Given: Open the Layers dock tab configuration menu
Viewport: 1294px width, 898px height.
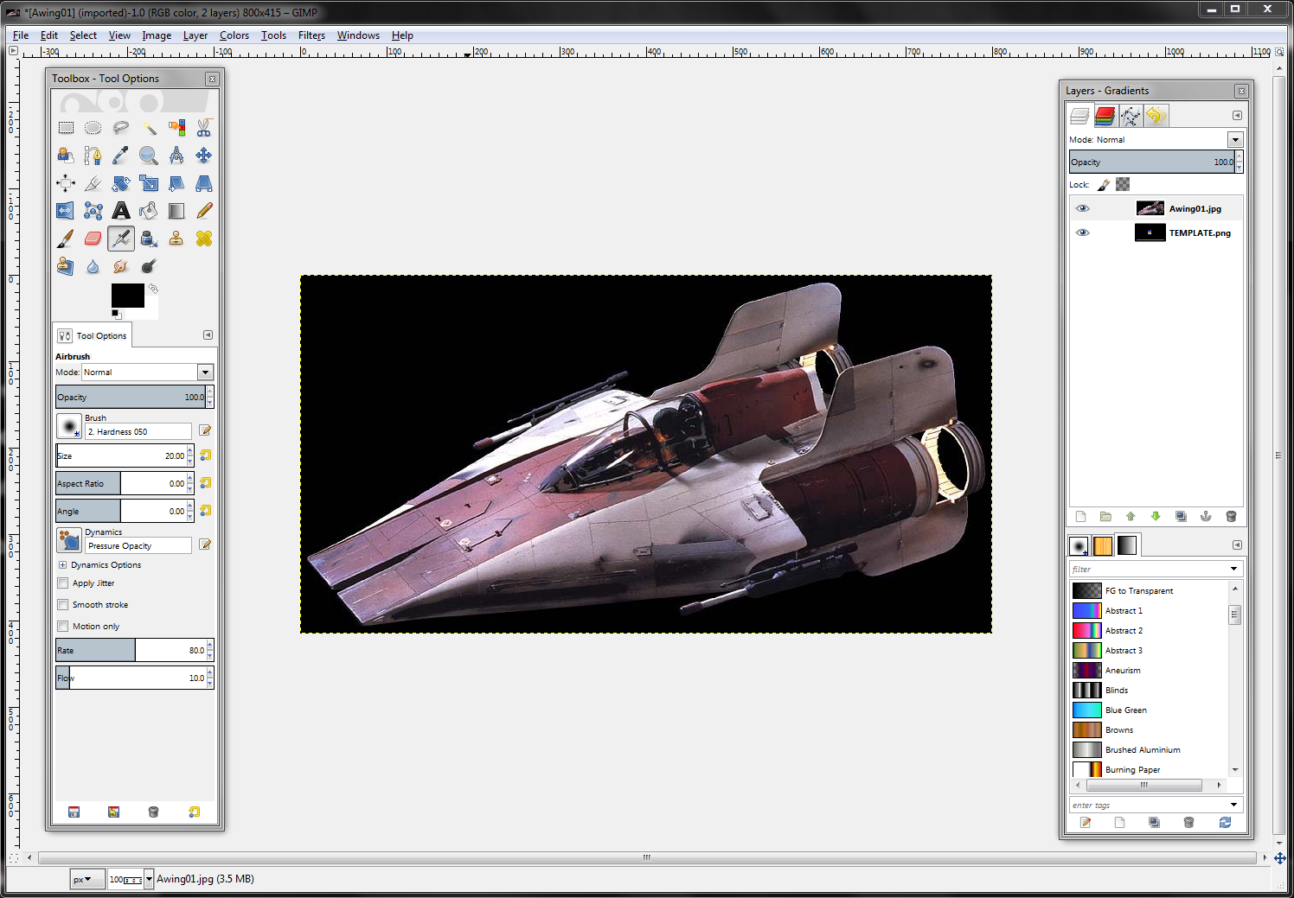Looking at the screenshot, I should [1237, 116].
